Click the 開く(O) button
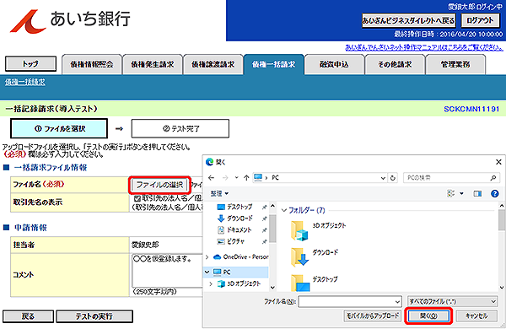The image size is (506, 329). (x=428, y=316)
